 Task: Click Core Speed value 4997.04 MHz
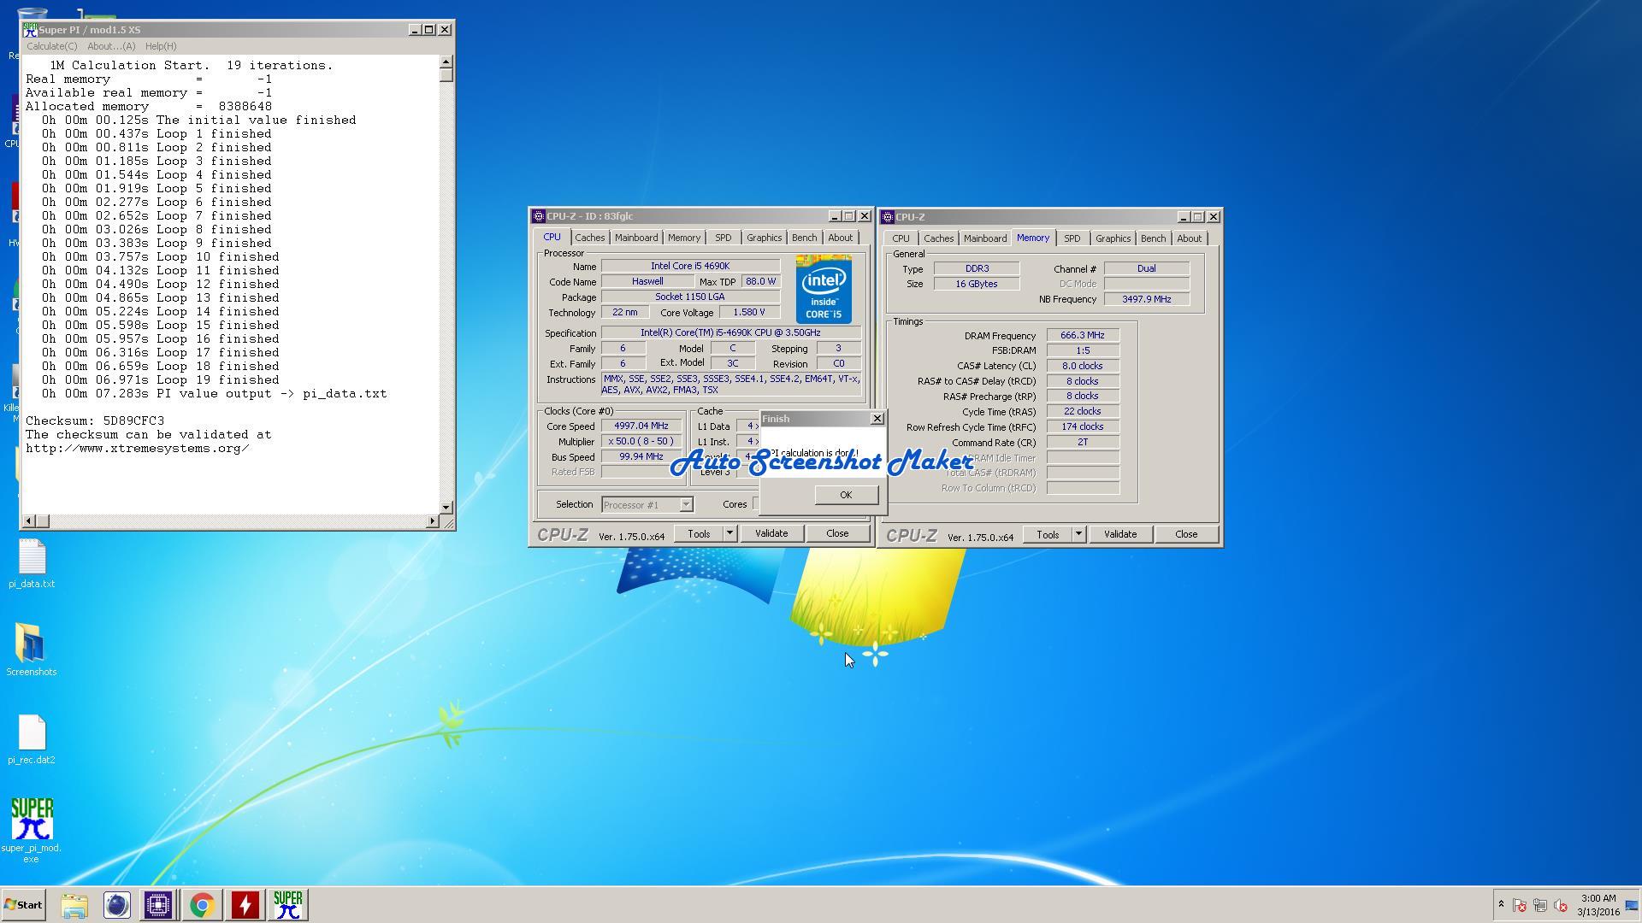641,426
